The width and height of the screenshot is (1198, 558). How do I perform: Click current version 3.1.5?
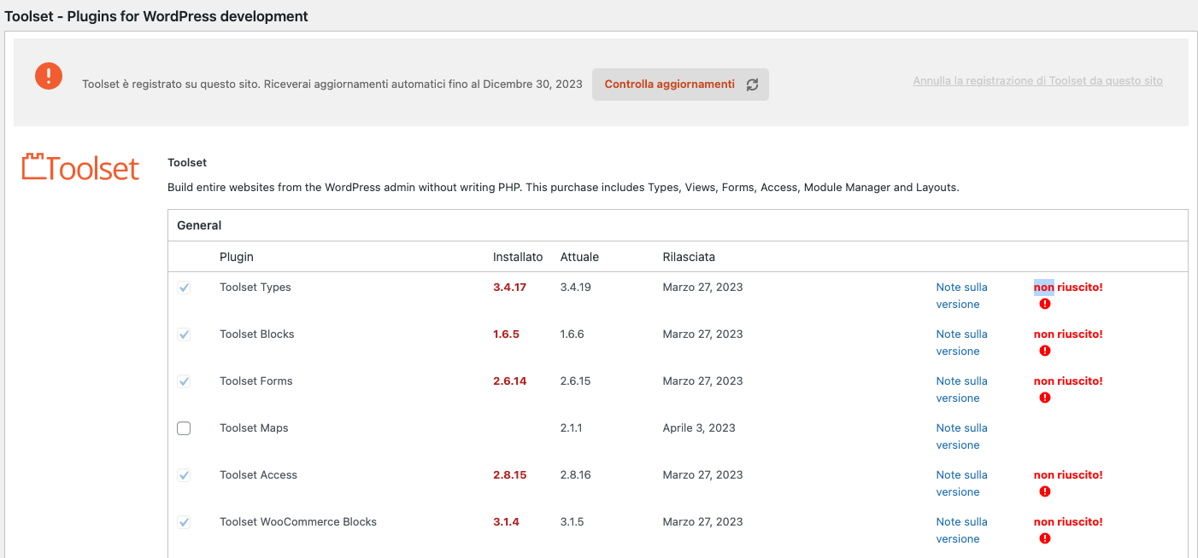573,522
